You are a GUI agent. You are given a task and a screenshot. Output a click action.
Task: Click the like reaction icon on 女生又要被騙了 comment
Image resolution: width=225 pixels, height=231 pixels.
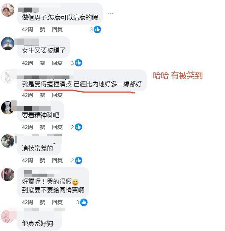click(79, 63)
